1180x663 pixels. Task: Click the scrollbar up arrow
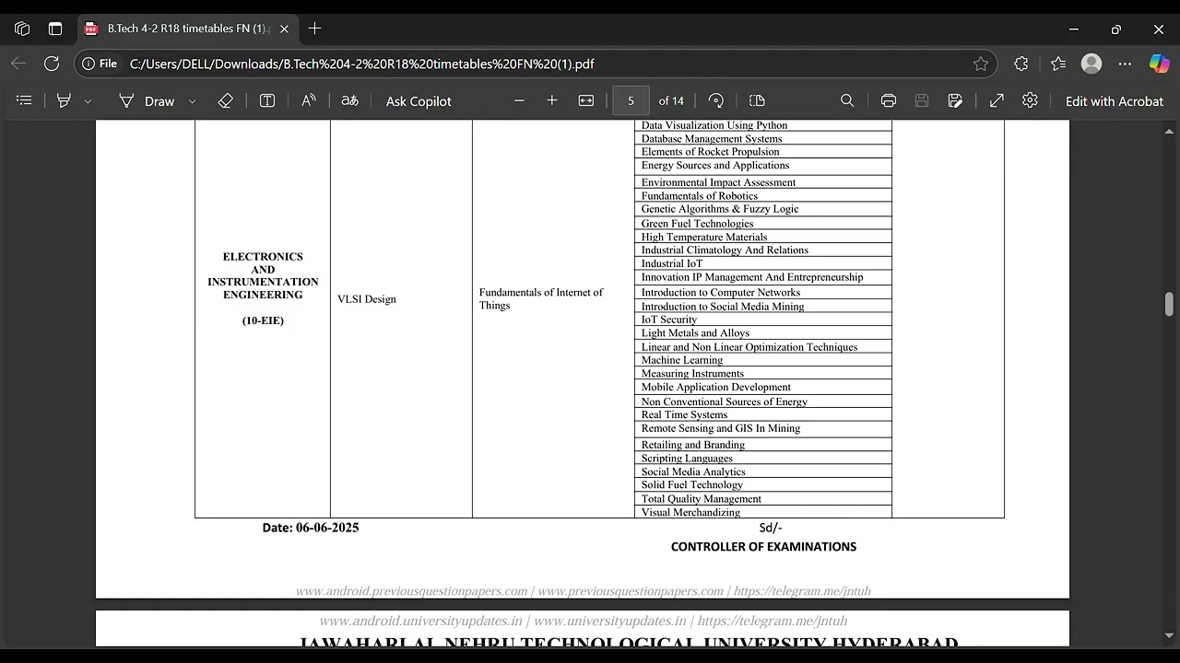tap(1169, 132)
